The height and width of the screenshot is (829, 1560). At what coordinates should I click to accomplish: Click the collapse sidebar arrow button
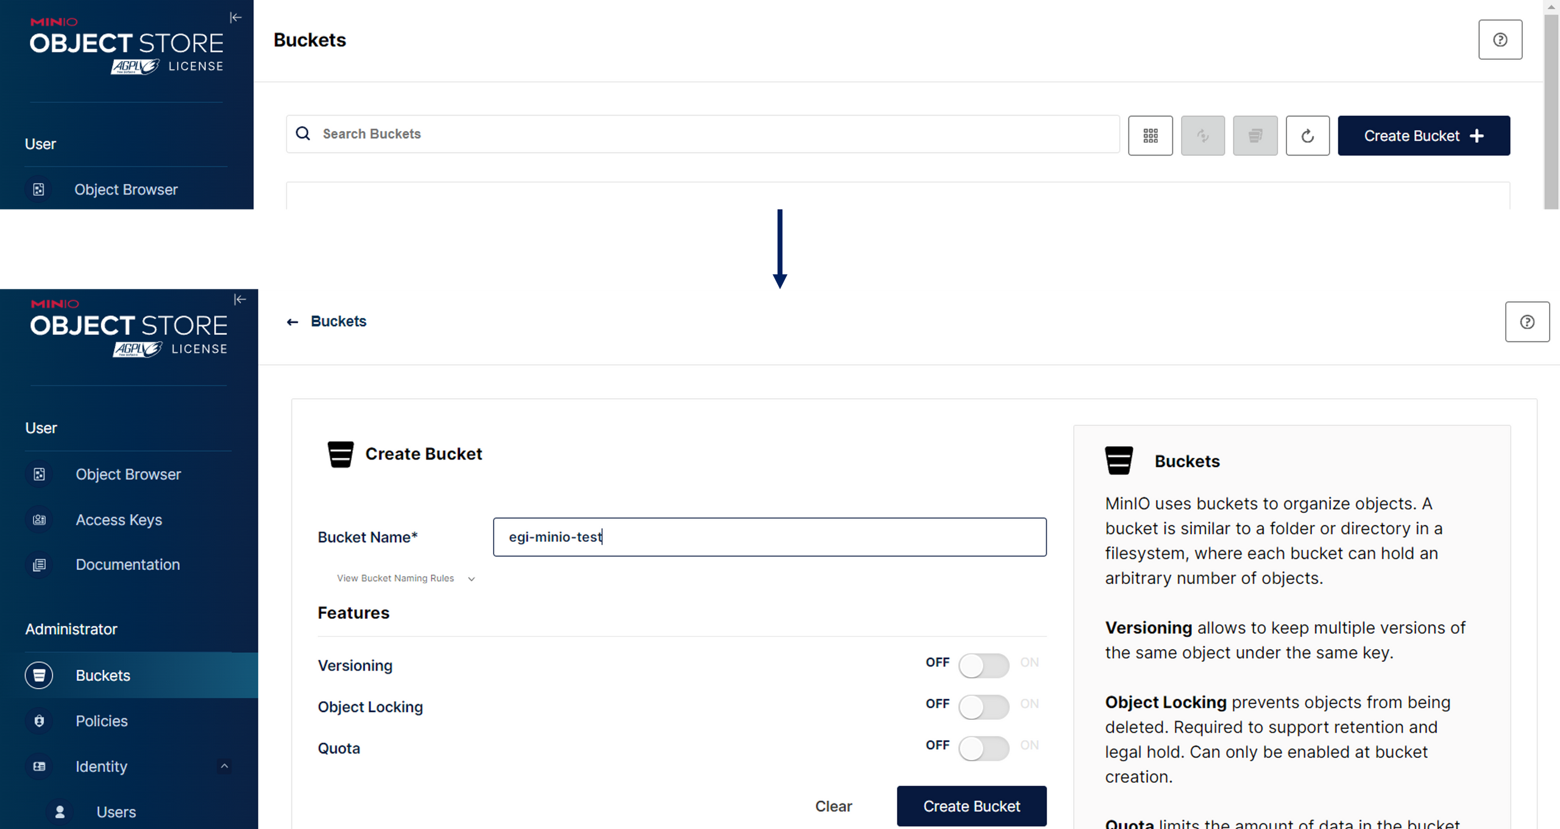tap(235, 18)
